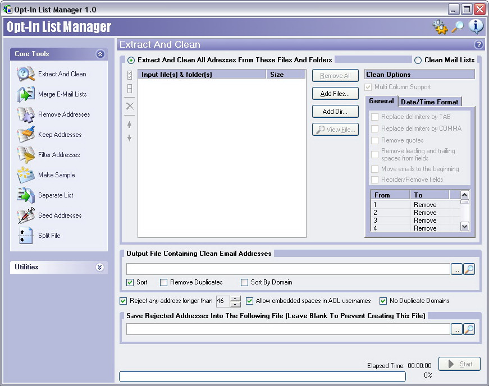Uncheck No Duplicate Domains option
489x386 pixels.
point(383,301)
